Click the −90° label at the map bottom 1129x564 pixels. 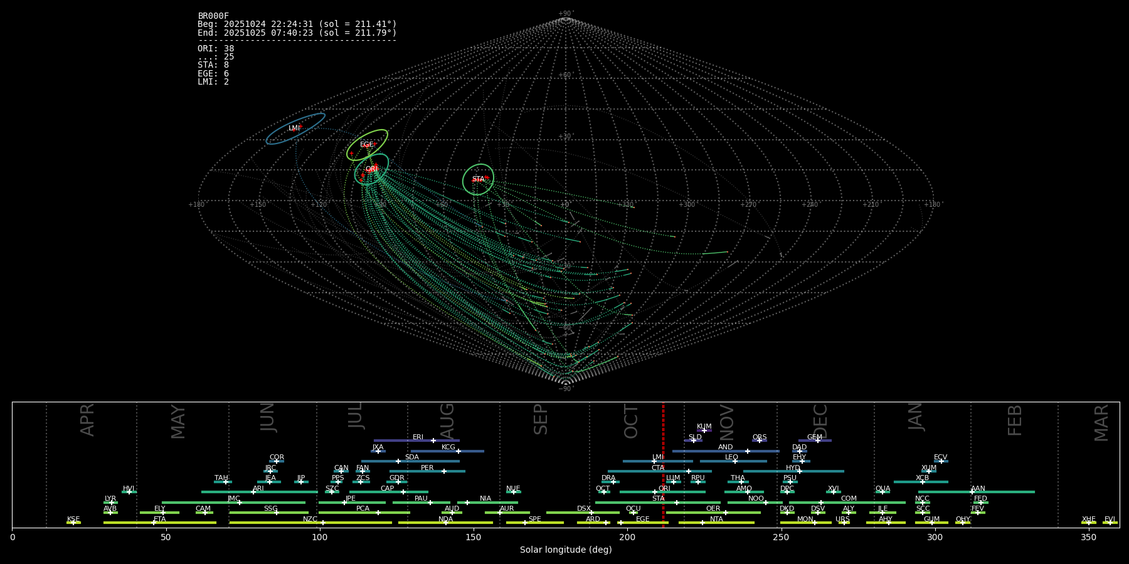566,389
